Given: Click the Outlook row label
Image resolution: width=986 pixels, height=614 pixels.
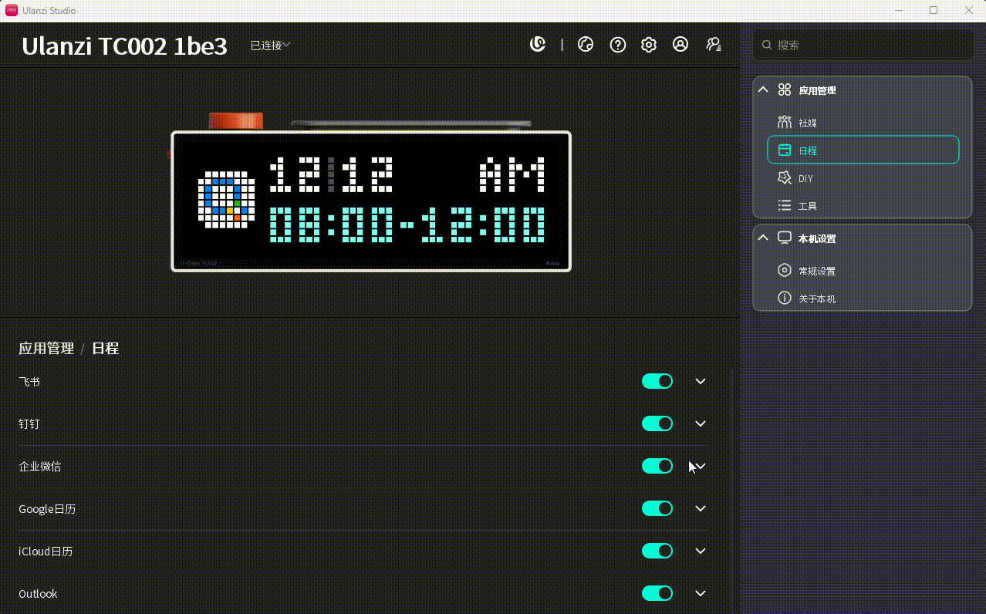Looking at the screenshot, I should (38, 593).
